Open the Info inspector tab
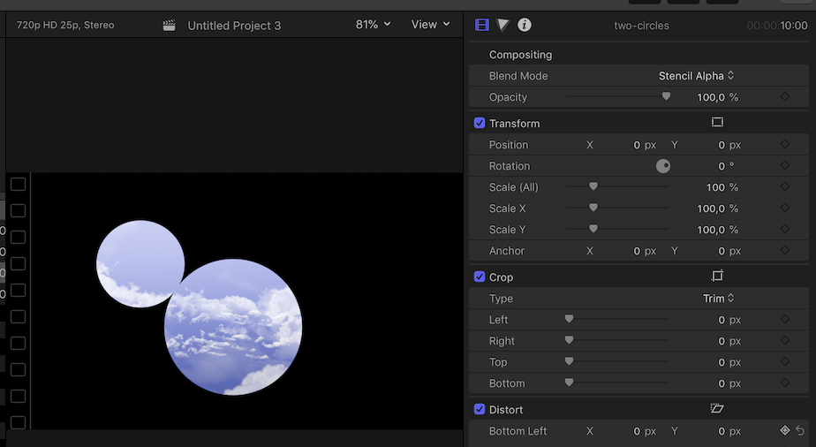Screen dimensions: 816x447 click(525, 25)
